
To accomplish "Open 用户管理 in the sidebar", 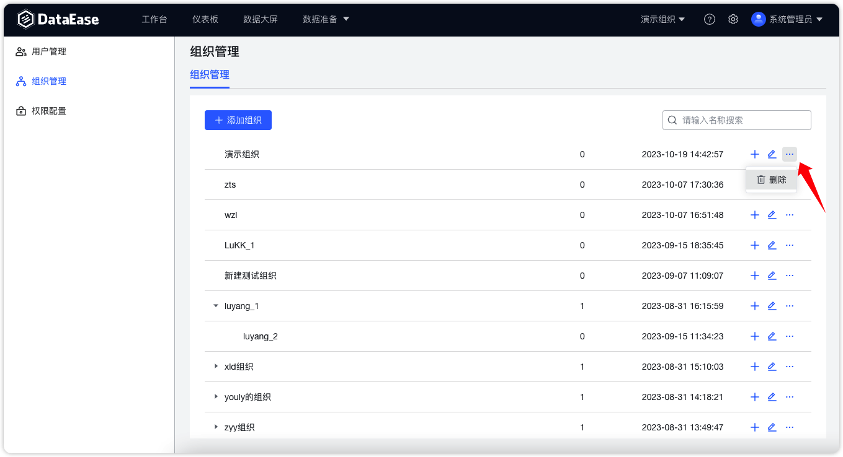I will 49,51.
